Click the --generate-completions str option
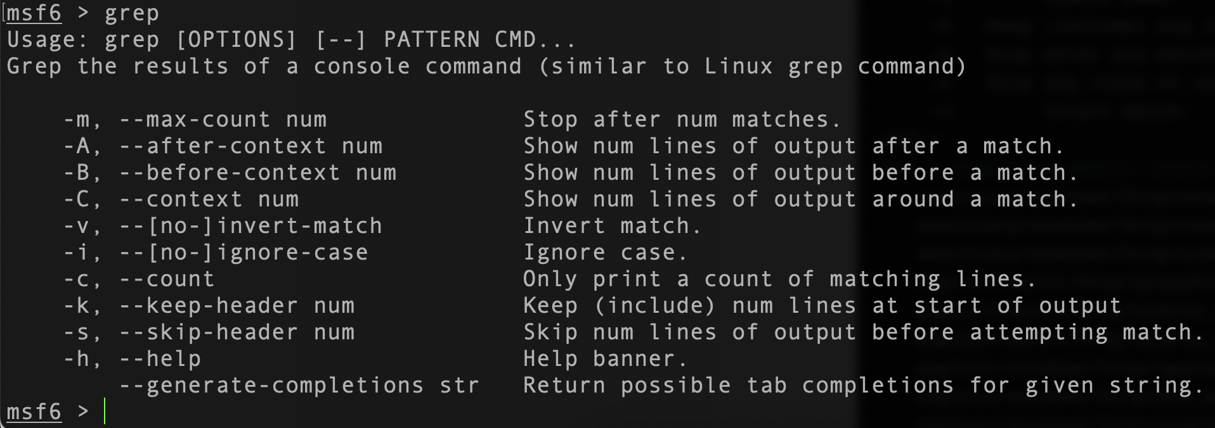 pos(299,386)
